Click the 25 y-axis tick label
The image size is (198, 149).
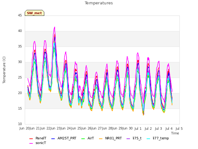tap(20, 78)
